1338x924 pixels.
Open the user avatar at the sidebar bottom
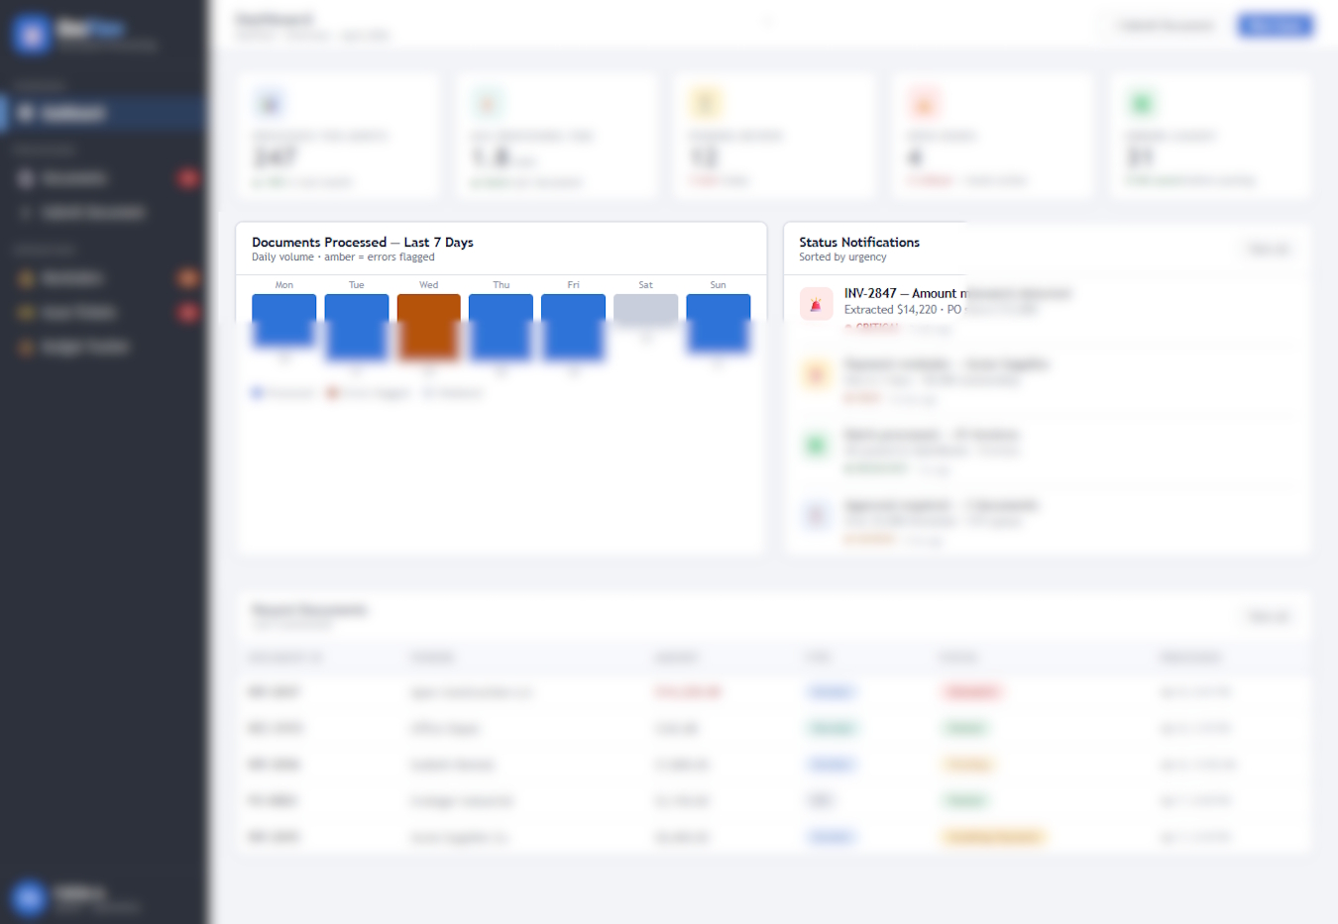coord(29,898)
